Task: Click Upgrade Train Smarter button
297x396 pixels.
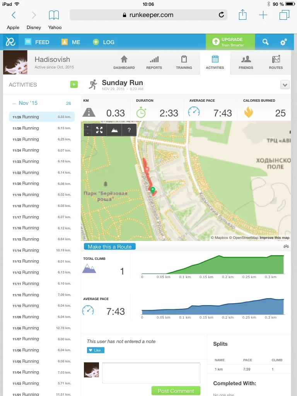Action: (230, 42)
